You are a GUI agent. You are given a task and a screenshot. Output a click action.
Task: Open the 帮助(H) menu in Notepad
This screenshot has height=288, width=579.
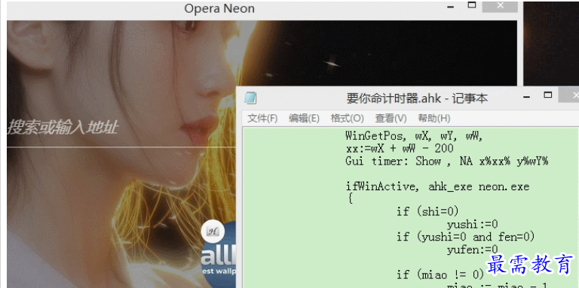434,118
